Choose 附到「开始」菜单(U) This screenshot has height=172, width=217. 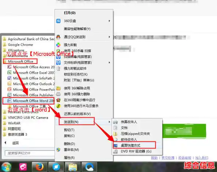tap(79, 80)
